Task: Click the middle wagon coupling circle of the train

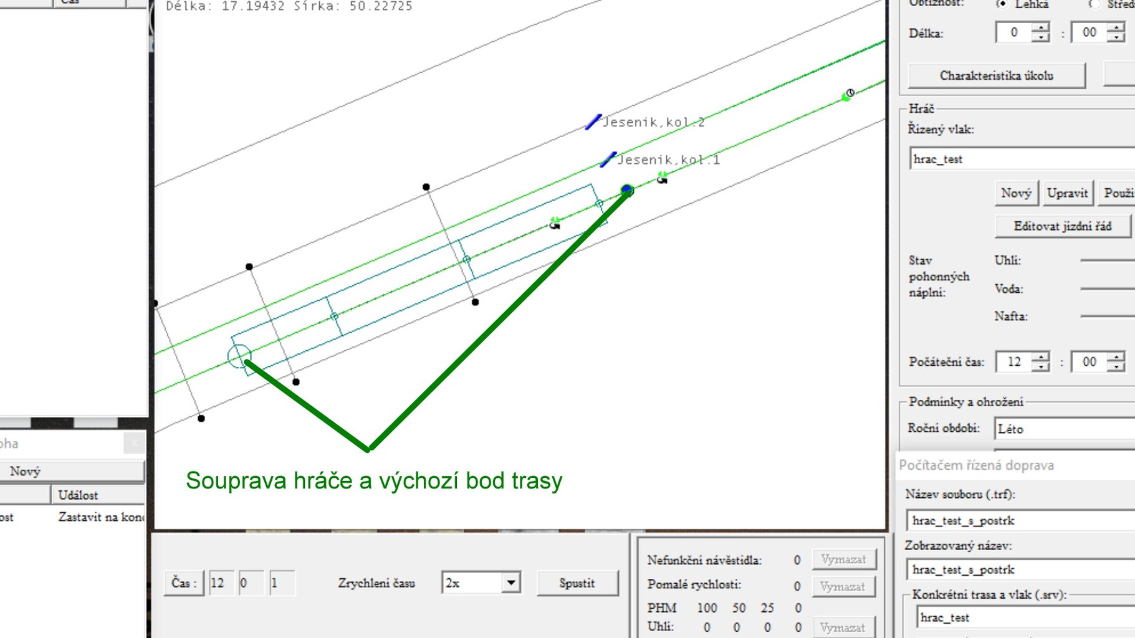Action: [466, 259]
